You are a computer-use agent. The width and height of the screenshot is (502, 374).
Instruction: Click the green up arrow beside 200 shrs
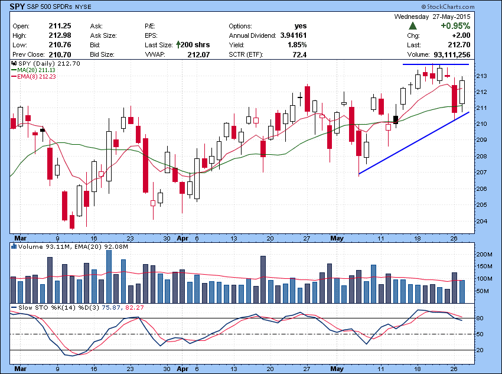tap(178, 44)
